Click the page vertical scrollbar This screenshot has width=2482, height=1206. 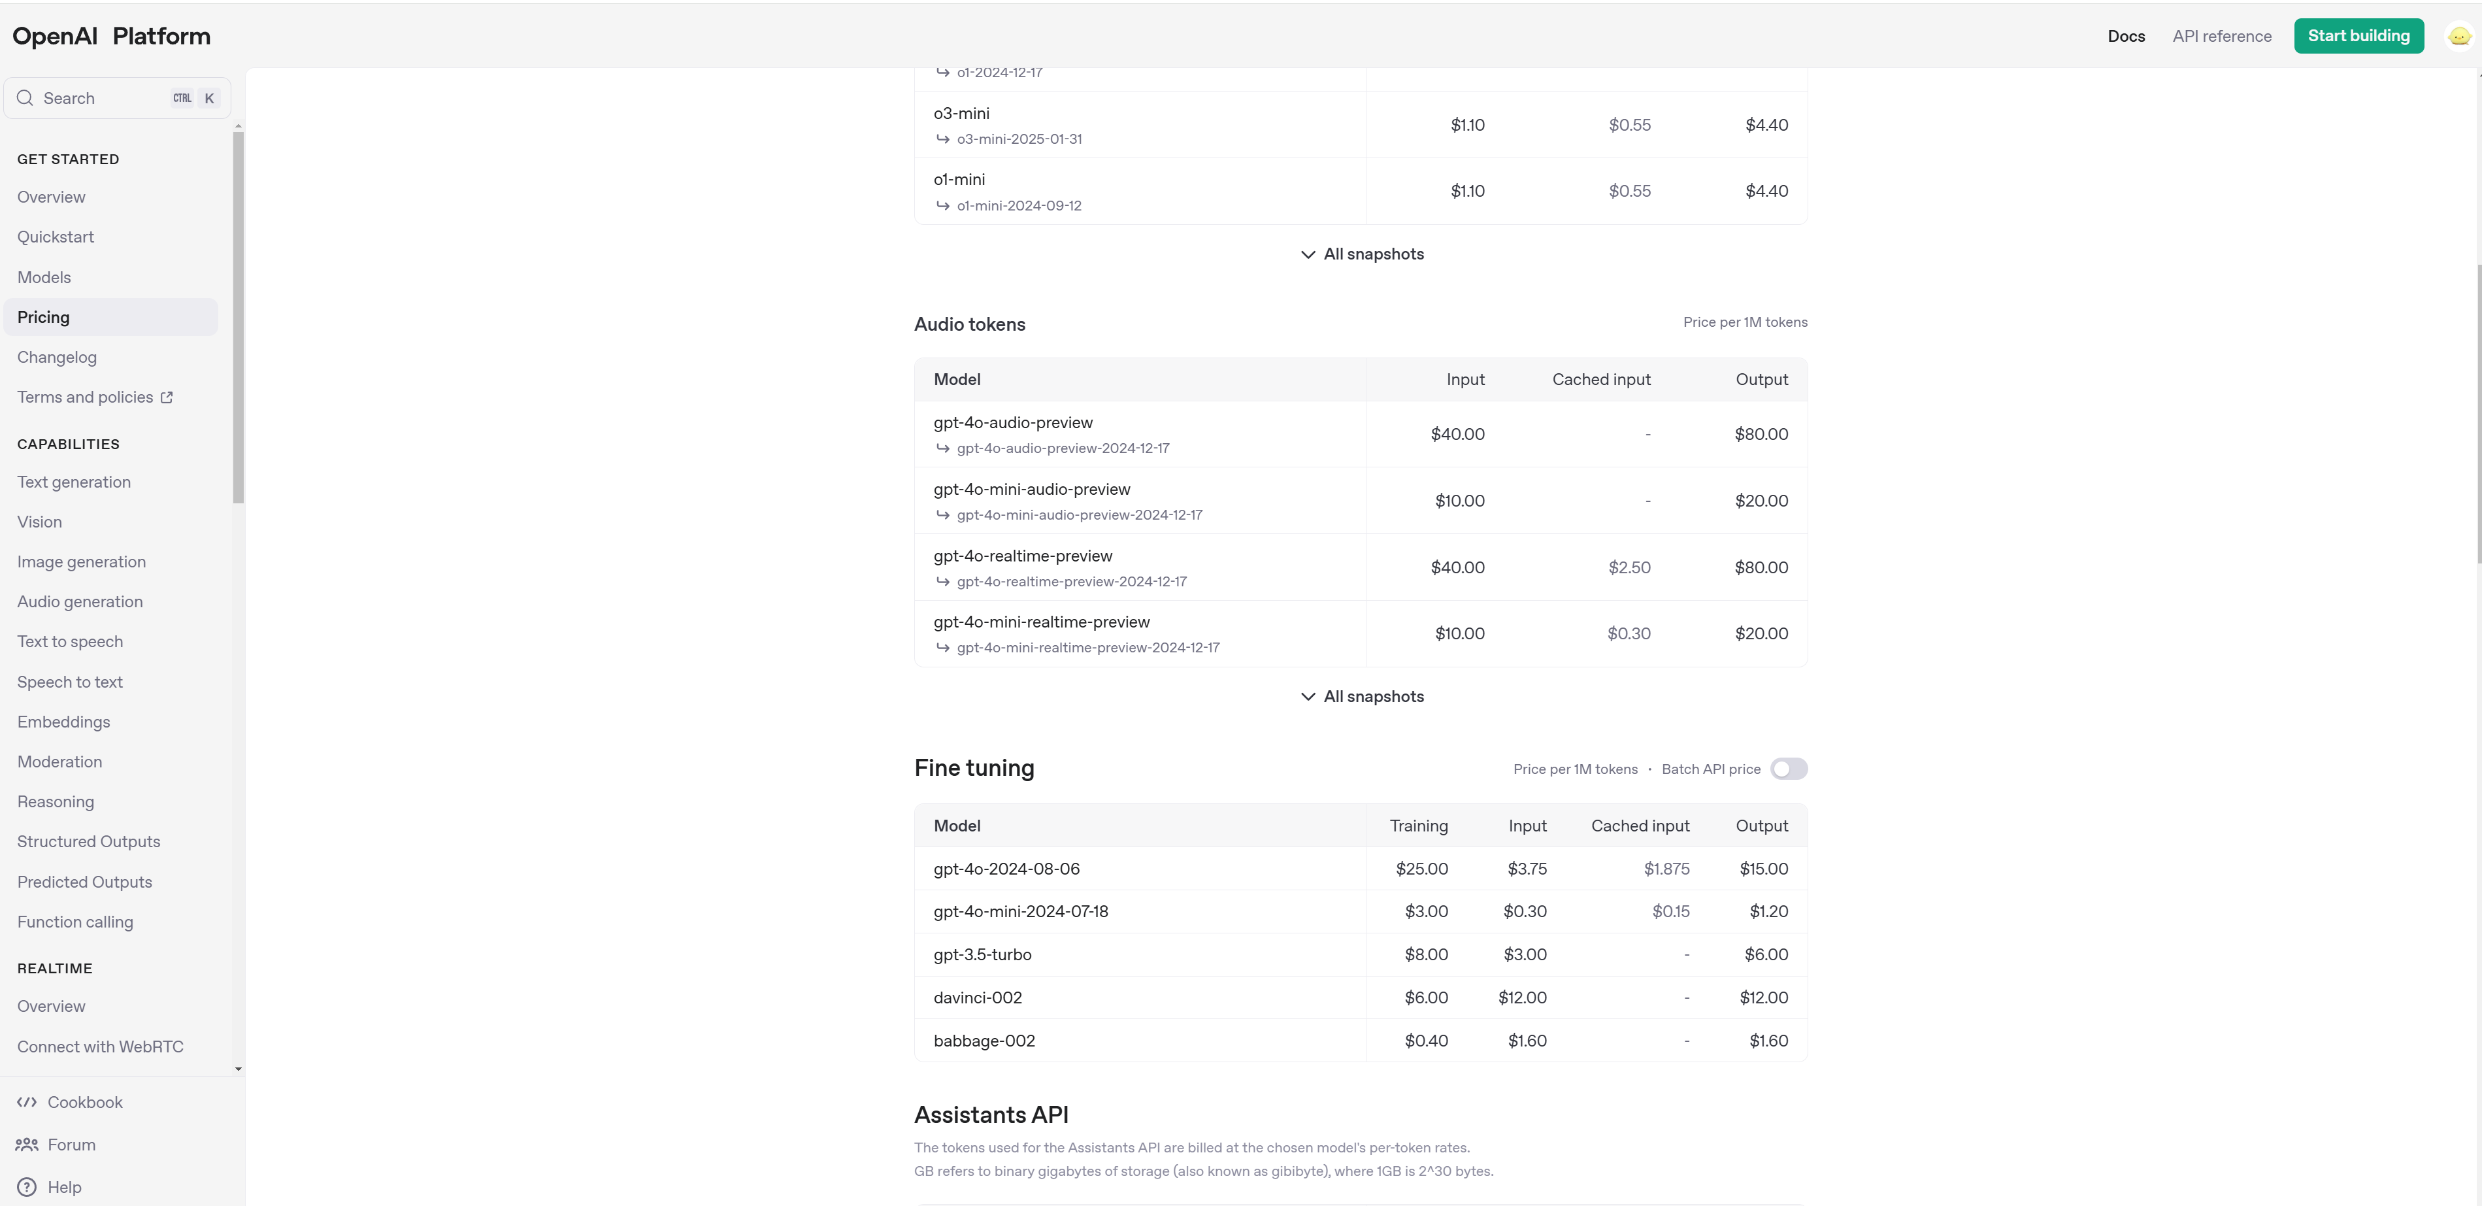coord(2478,412)
